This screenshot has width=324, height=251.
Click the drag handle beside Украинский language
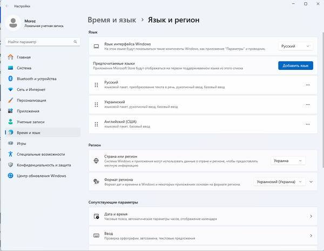(96, 104)
